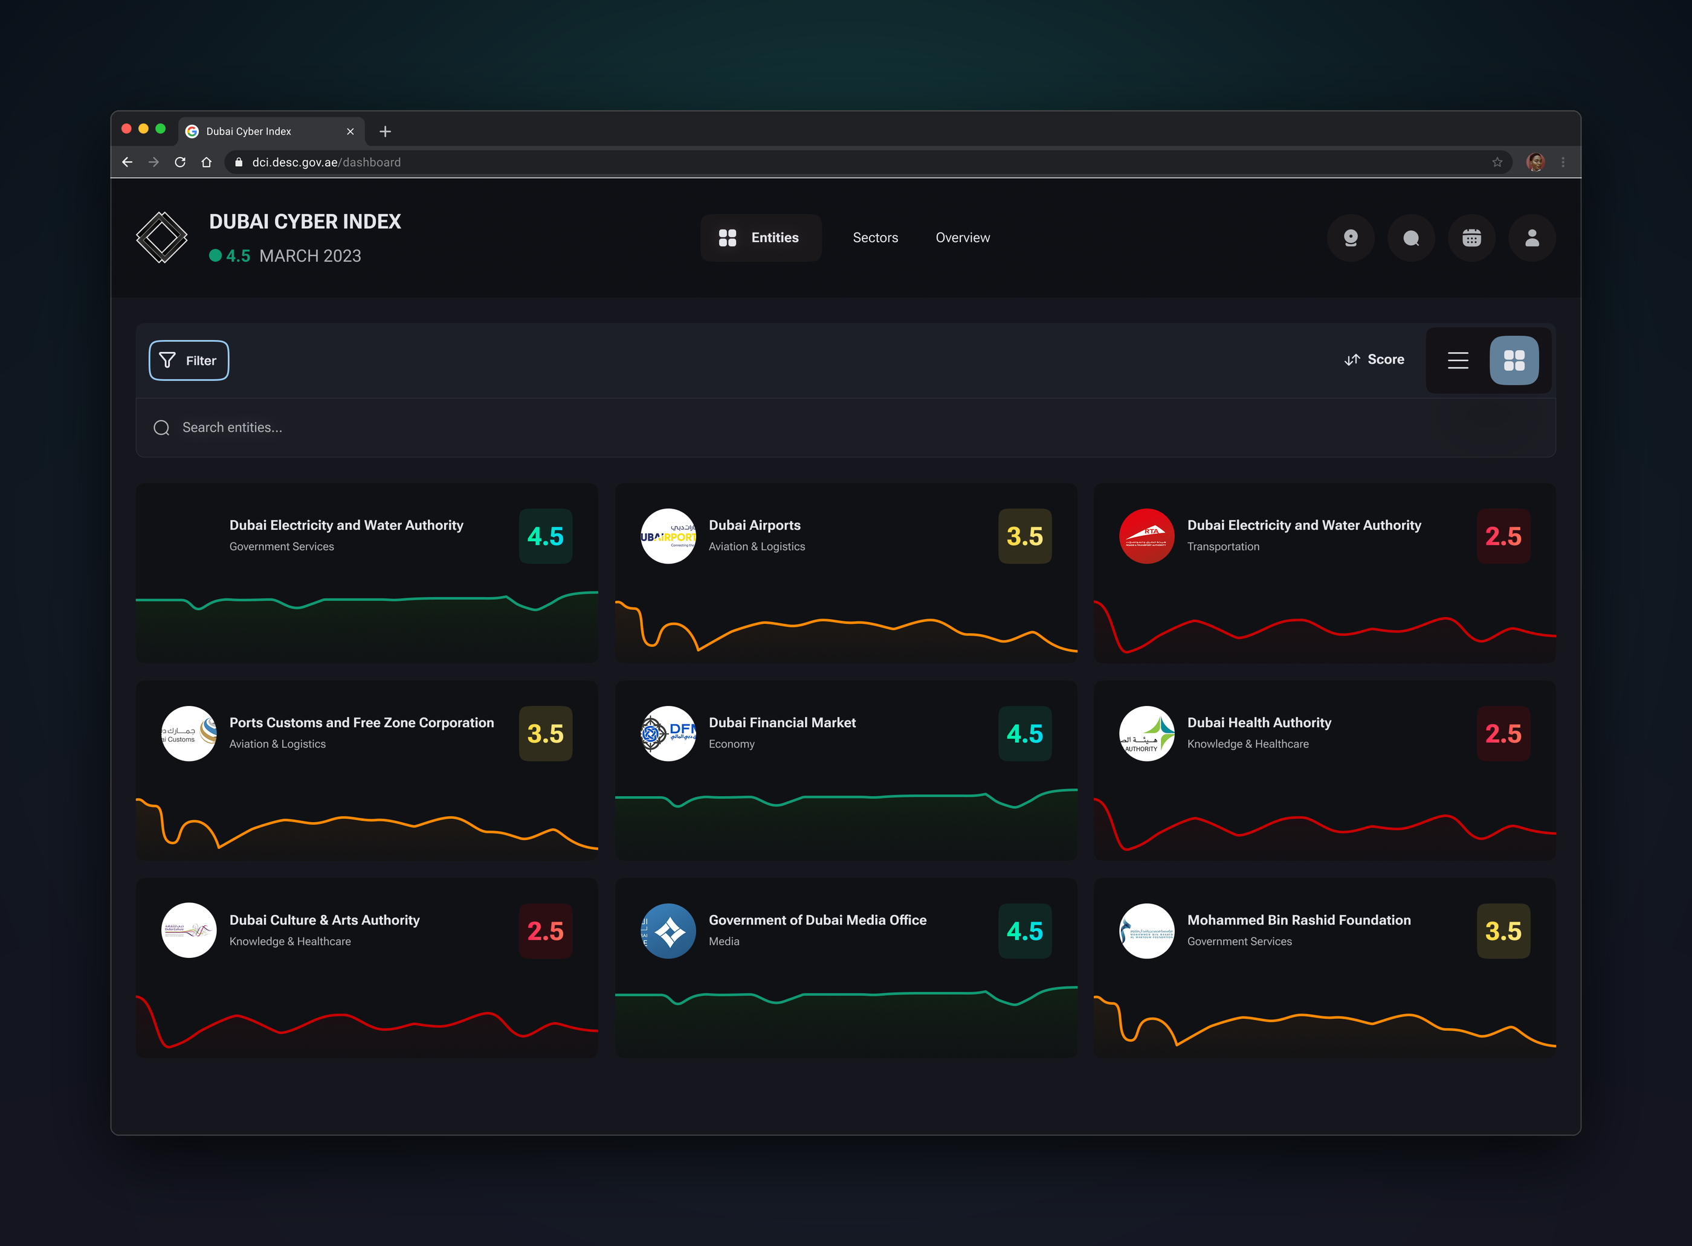The width and height of the screenshot is (1692, 1246).
Task: Click the 4.5 score on Dubai Financial Market
Action: tap(1024, 734)
